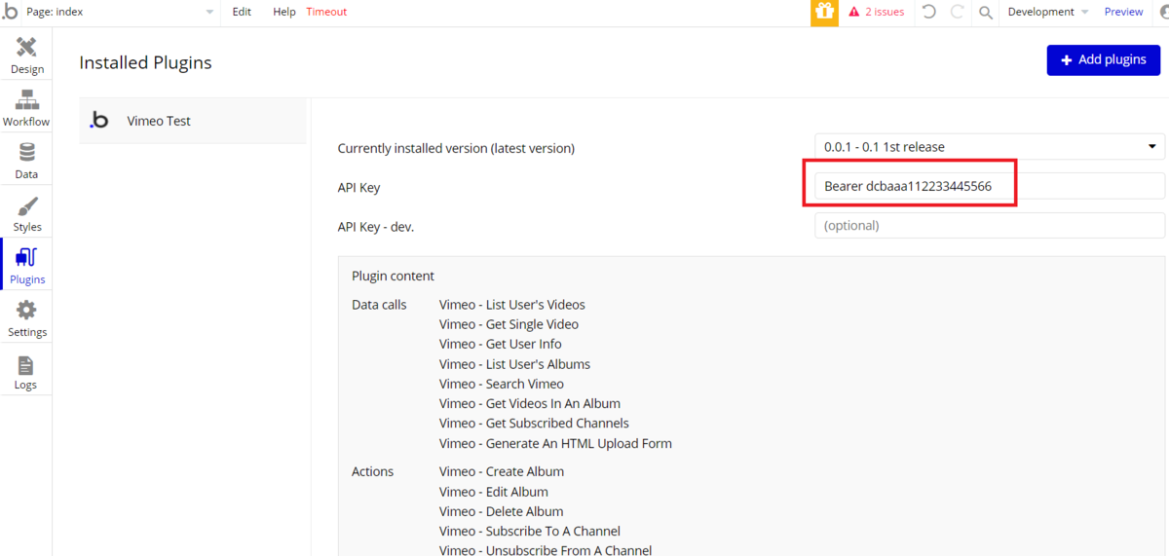1169x556 pixels.
Task: Click the search magnifier icon
Action: (x=986, y=12)
